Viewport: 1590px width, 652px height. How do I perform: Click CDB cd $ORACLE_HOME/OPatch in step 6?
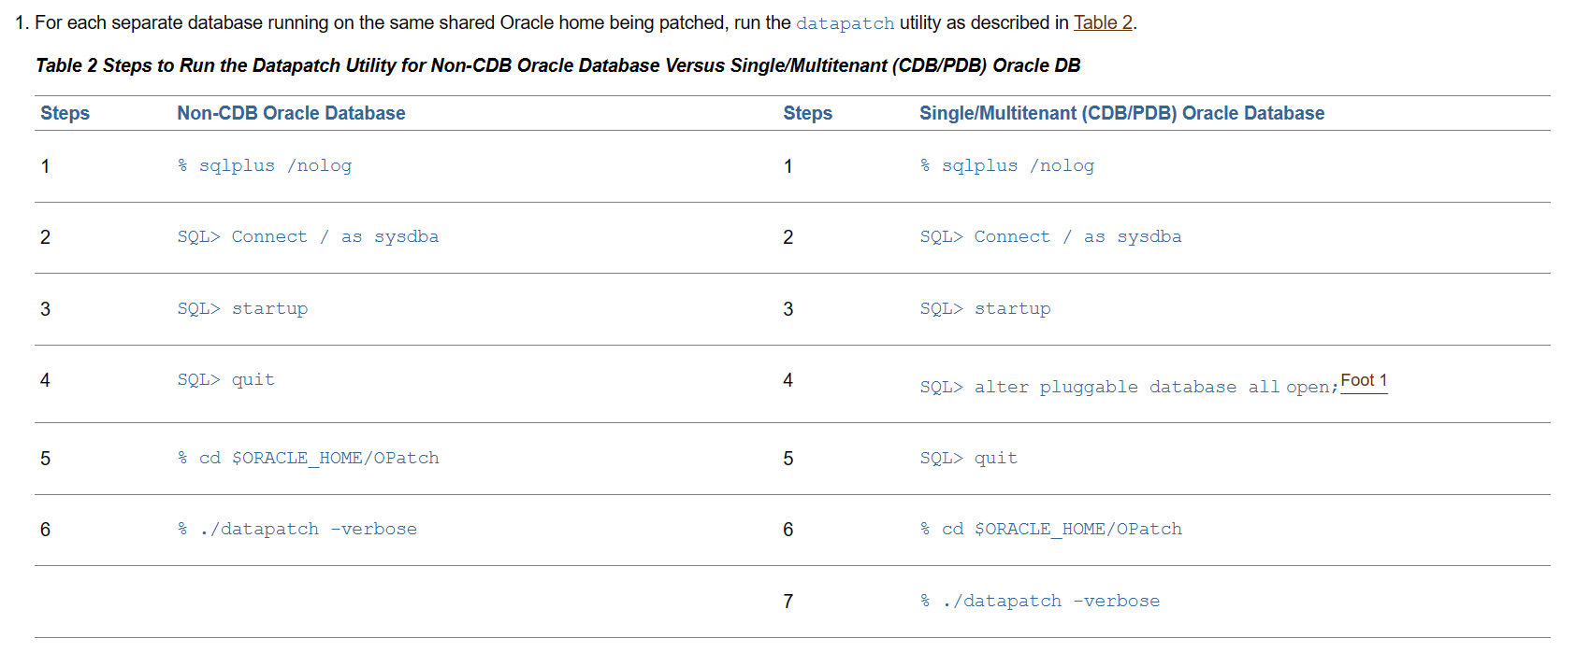(x=1050, y=529)
